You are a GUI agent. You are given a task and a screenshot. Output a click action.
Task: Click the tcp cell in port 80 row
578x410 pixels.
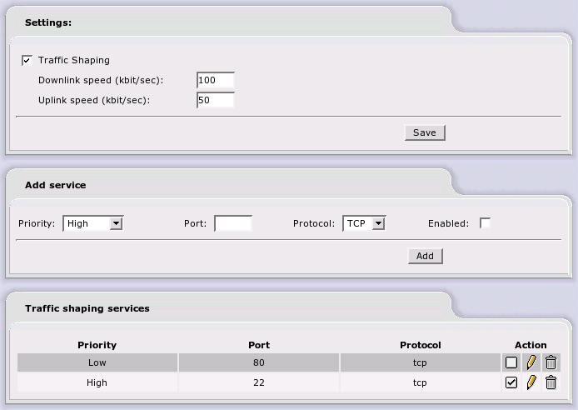coord(420,362)
